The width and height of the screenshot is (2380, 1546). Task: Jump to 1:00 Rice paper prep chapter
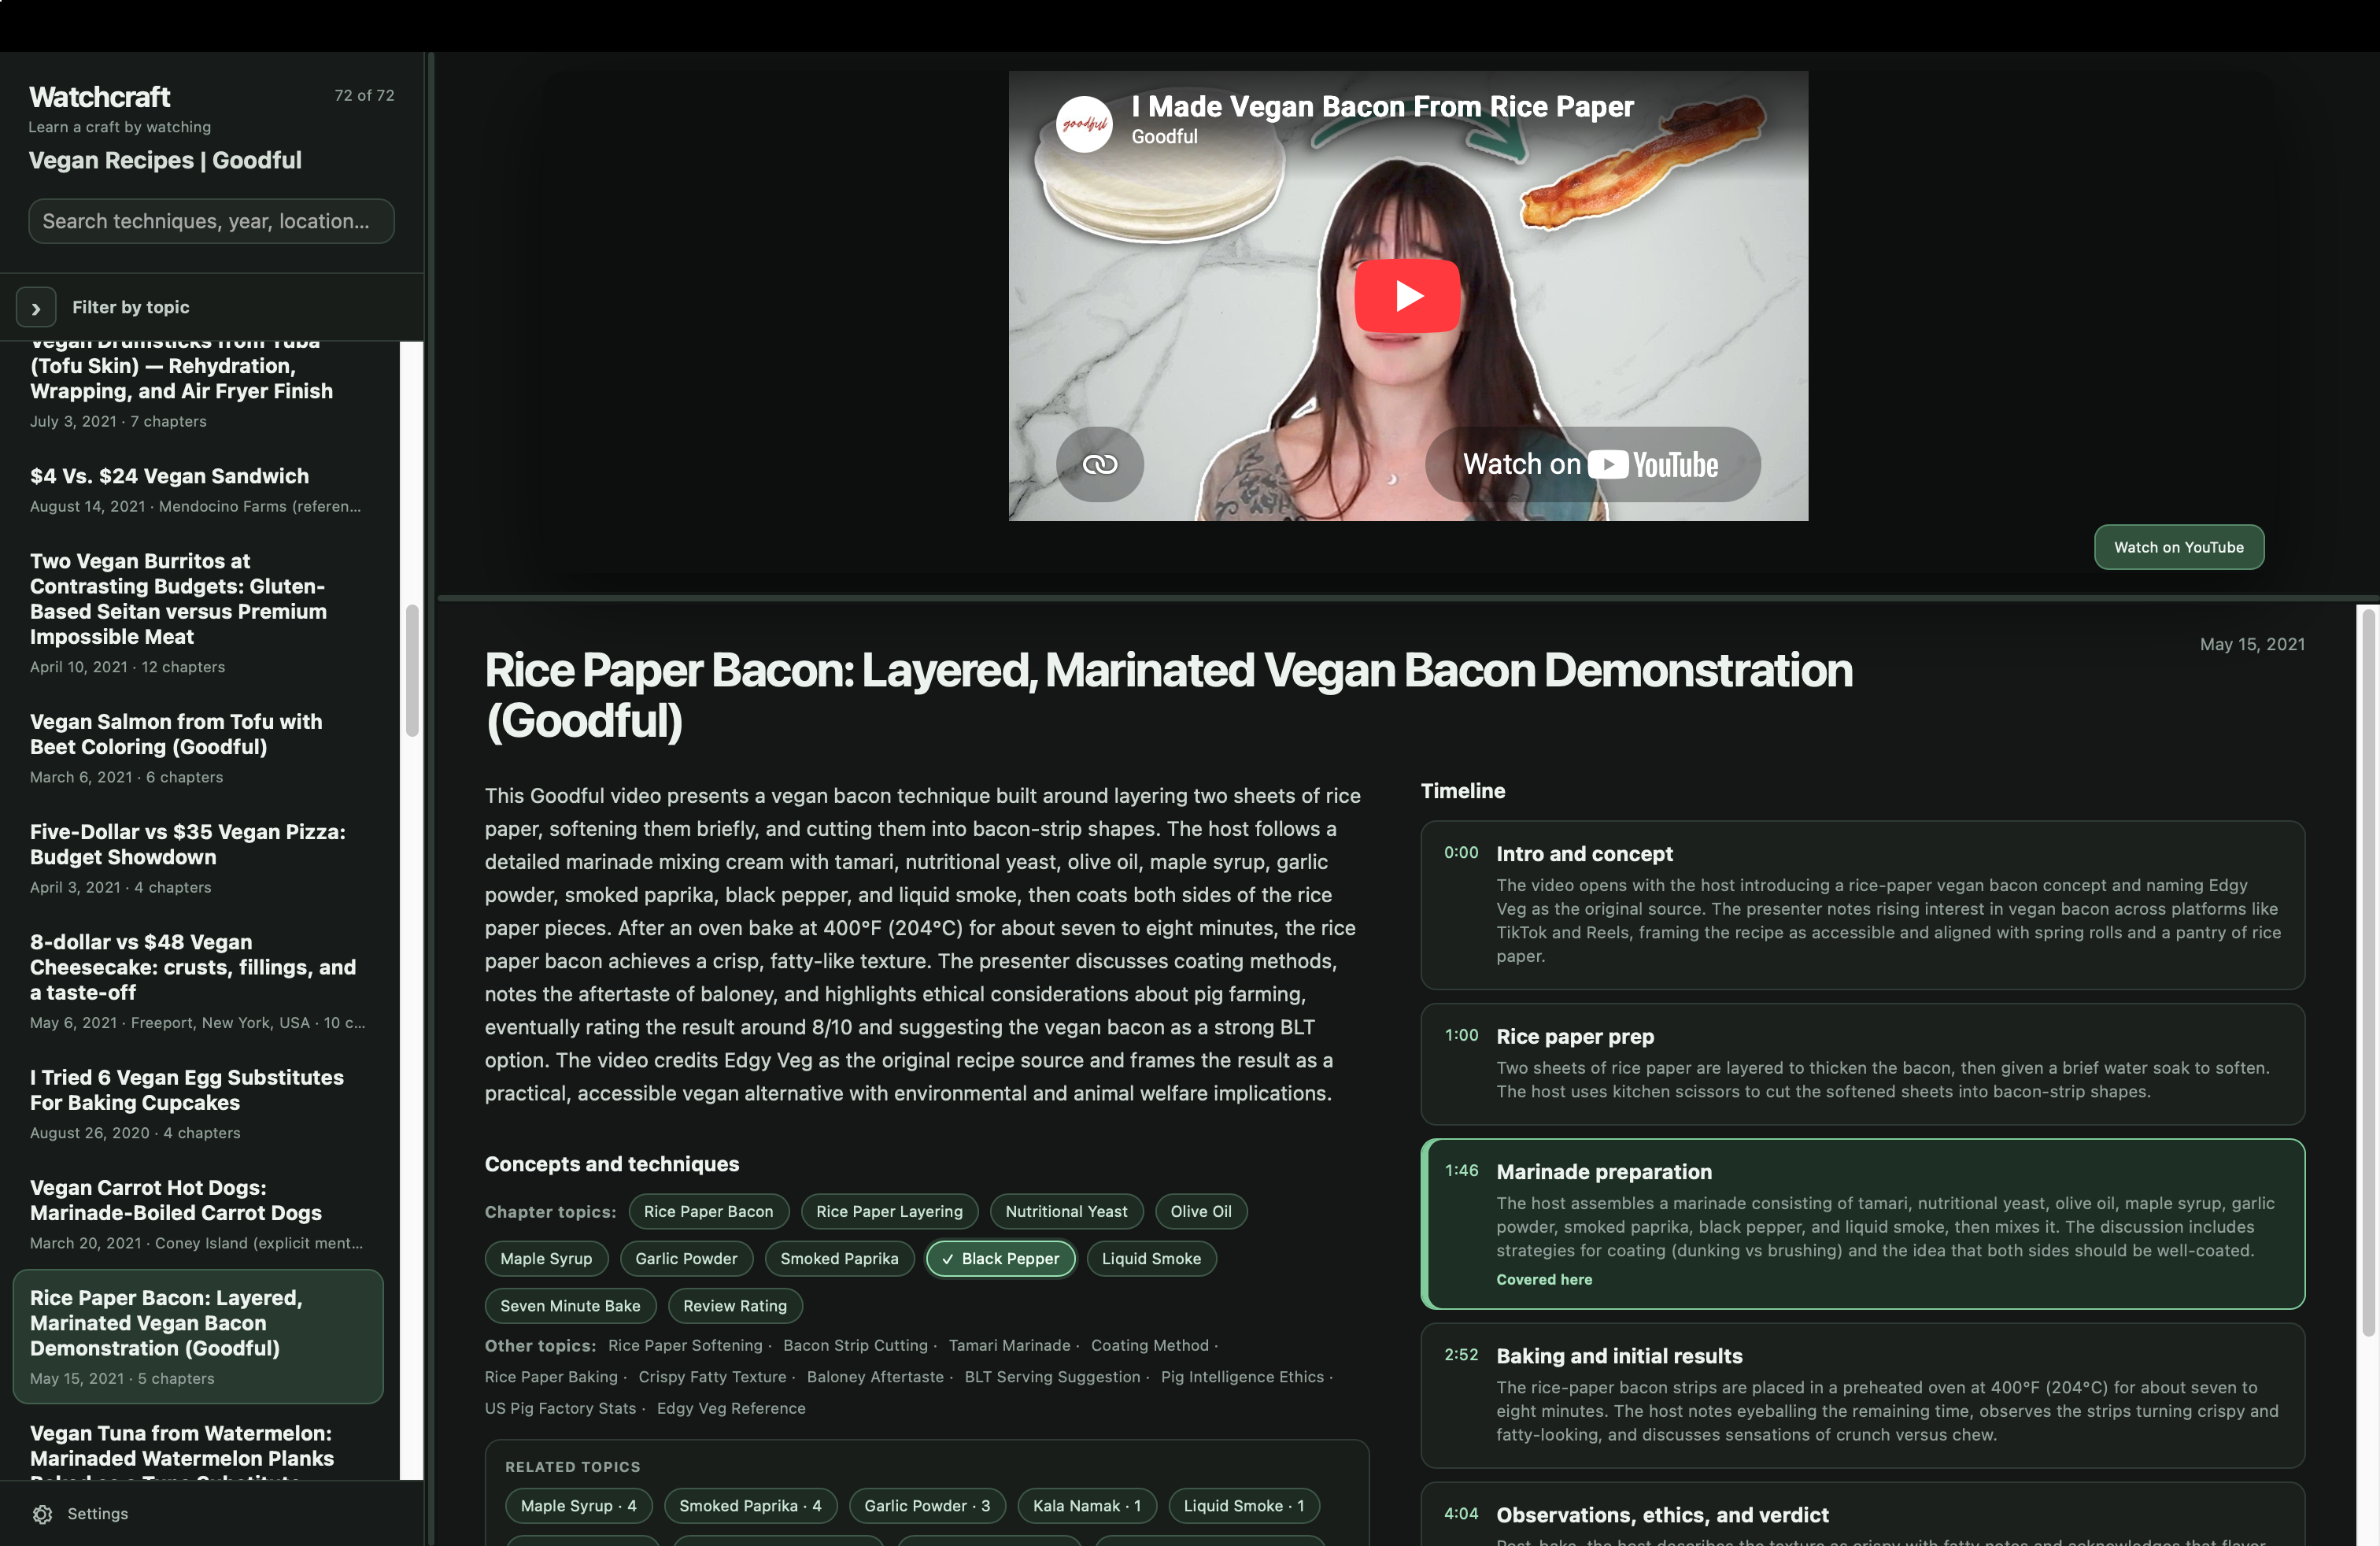pyautogui.click(x=1862, y=1063)
